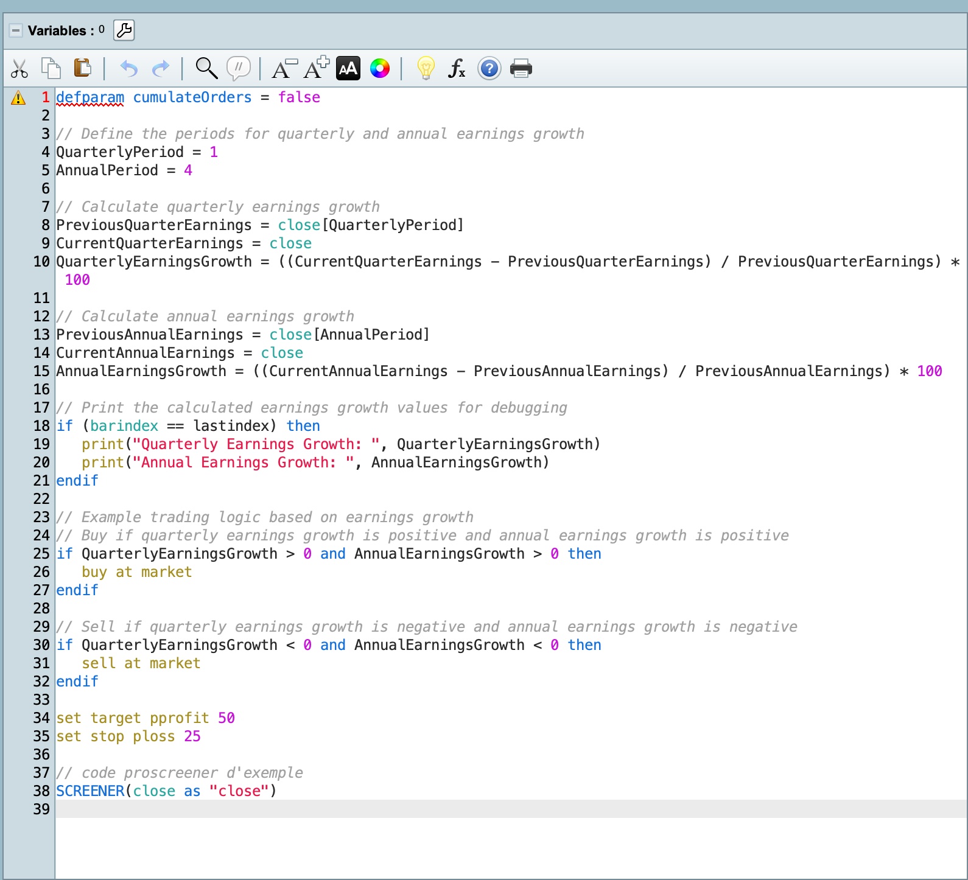Open help with the question mark icon
This screenshot has width=968, height=880.
click(x=489, y=69)
